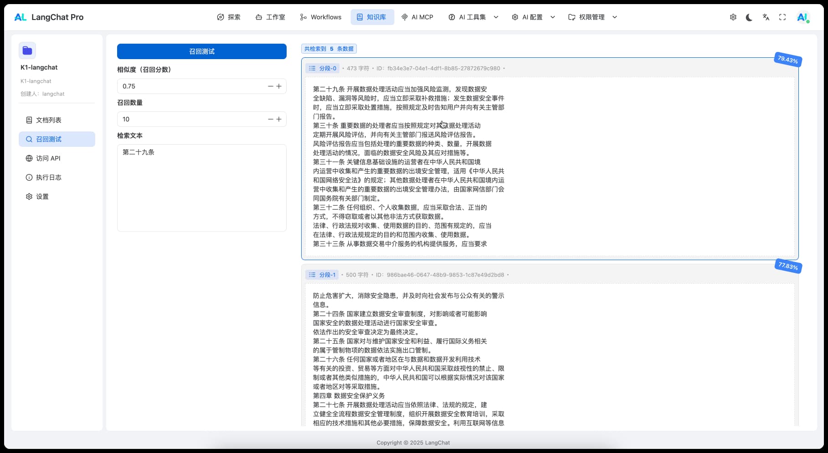The width and height of the screenshot is (828, 453).
Task: Open 执行日志 in the sidebar
Action: pos(49,177)
